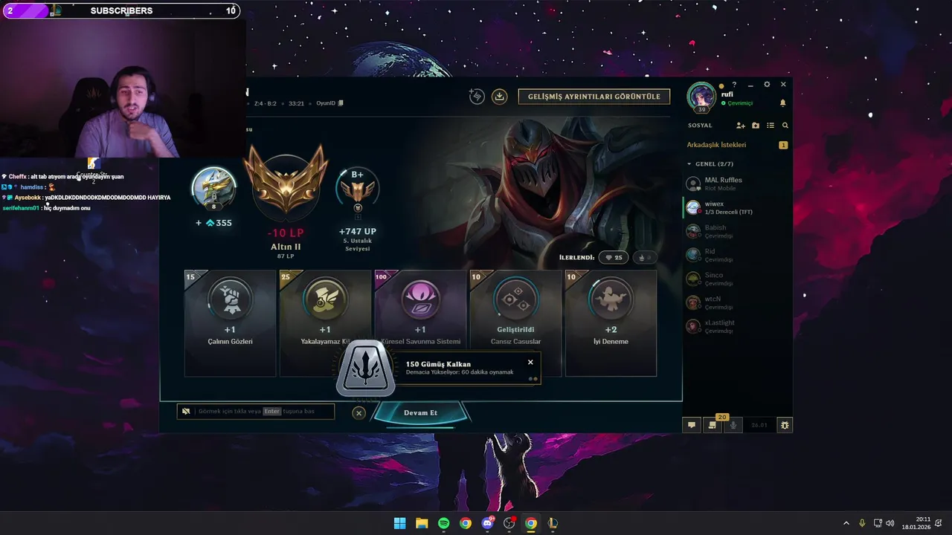Open the missions icon with badge 20
The image size is (952, 535).
click(x=713, y=425)
